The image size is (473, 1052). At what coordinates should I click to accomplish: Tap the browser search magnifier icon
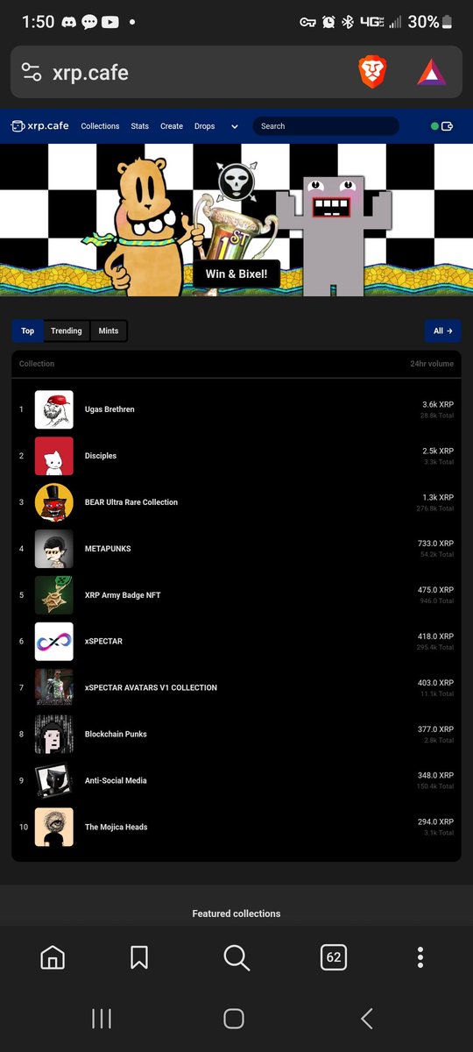click(x=236, y=957)
